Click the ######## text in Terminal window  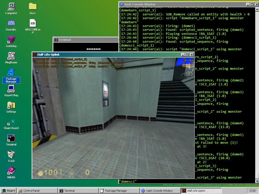pos(94,49)
